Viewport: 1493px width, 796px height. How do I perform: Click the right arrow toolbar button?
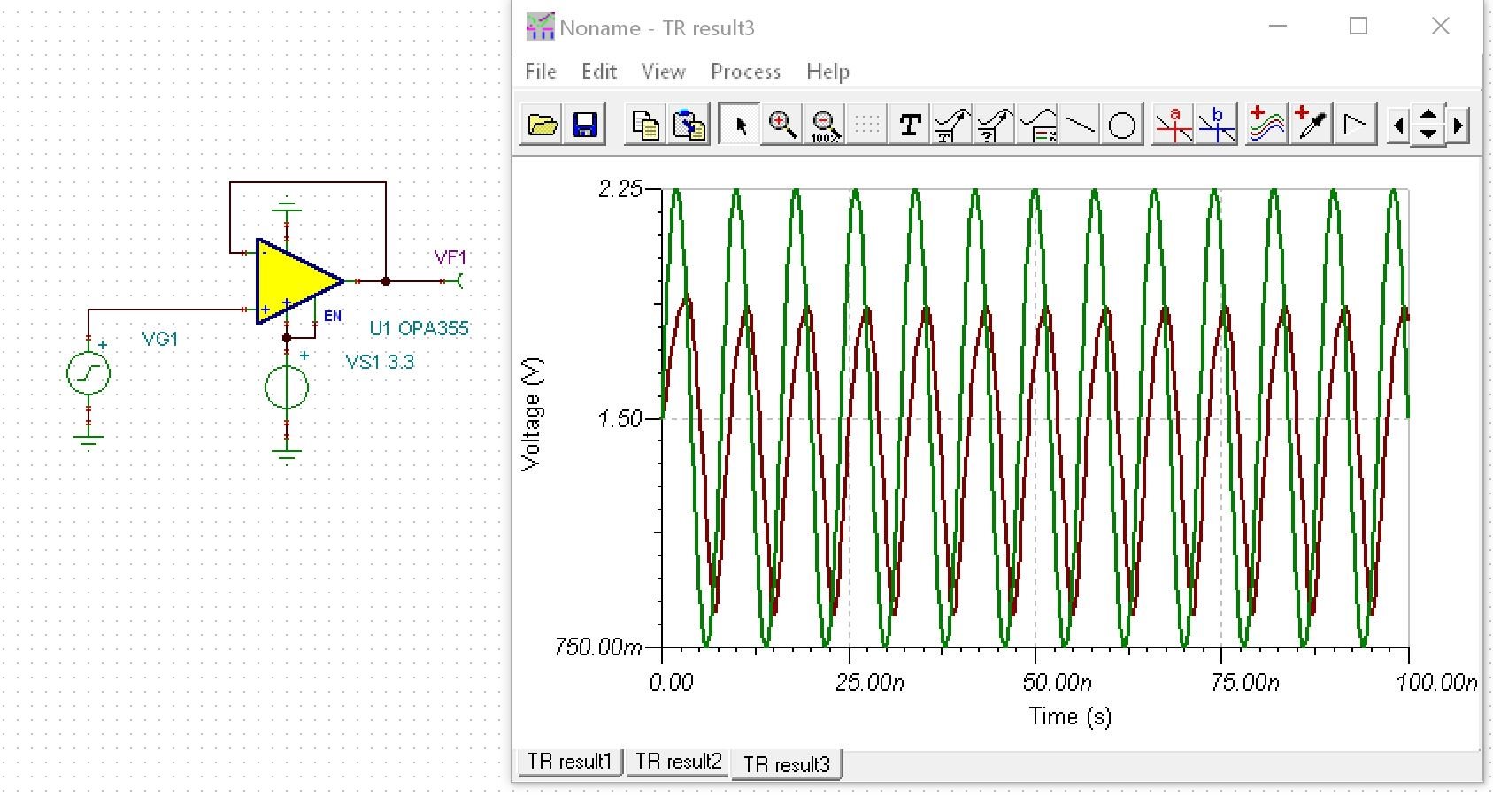coord(1458,126)
